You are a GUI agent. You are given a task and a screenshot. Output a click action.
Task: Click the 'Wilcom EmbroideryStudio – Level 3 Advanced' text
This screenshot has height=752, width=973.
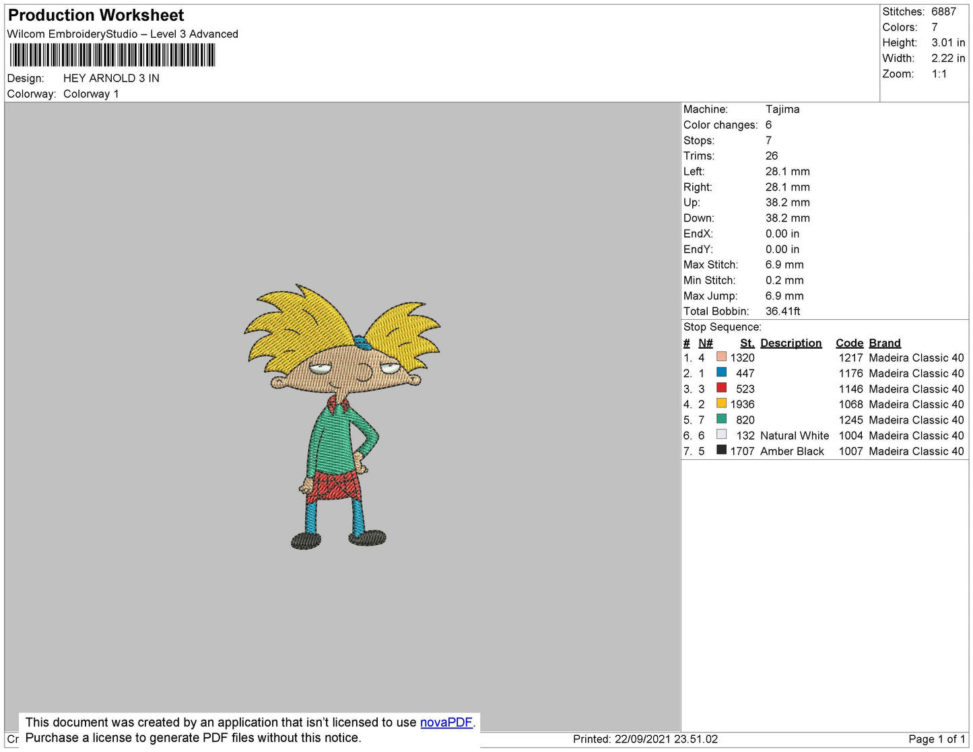click(123, 34)
